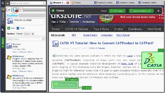Click search icon in Find by Friend field

click(43, 39)
